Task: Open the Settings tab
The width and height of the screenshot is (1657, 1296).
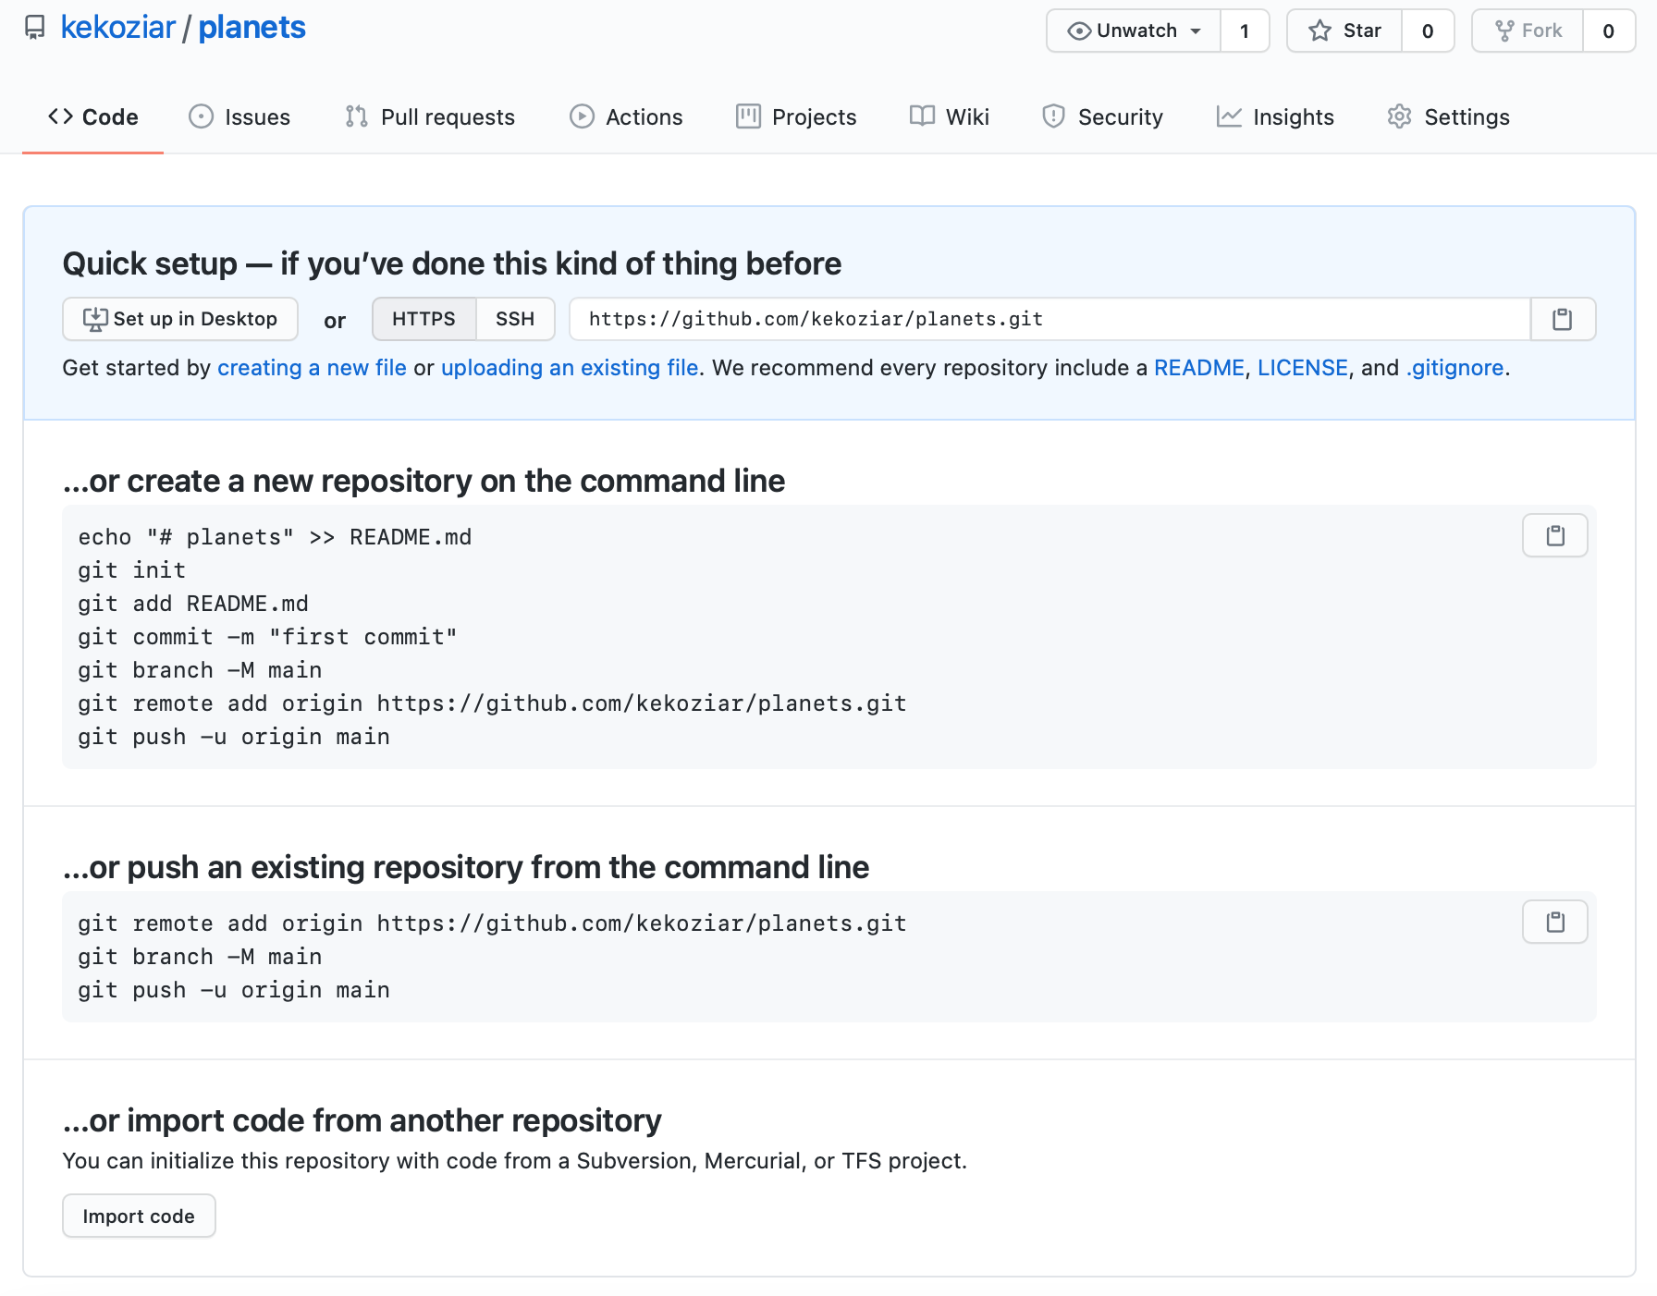Action: point(1467,116)
